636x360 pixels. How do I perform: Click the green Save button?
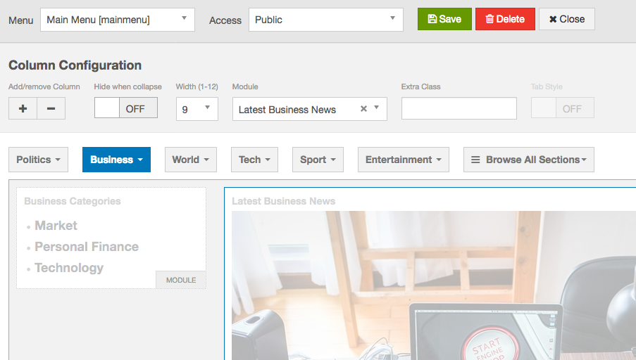click(x=444, y=19)
